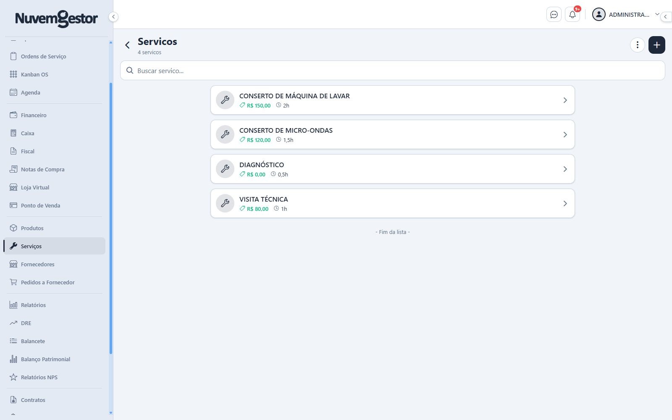Image resolution: width=672 pixels, height=420 pixels.
Task: Click the right panel collapse chevron
Action: pyautogui.click(x=666, y=17)
